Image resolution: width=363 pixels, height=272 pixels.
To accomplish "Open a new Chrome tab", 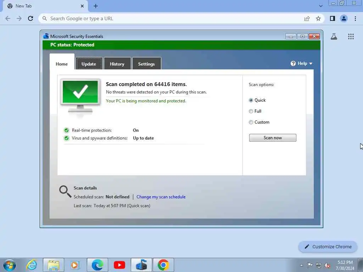I will point(96,6).
